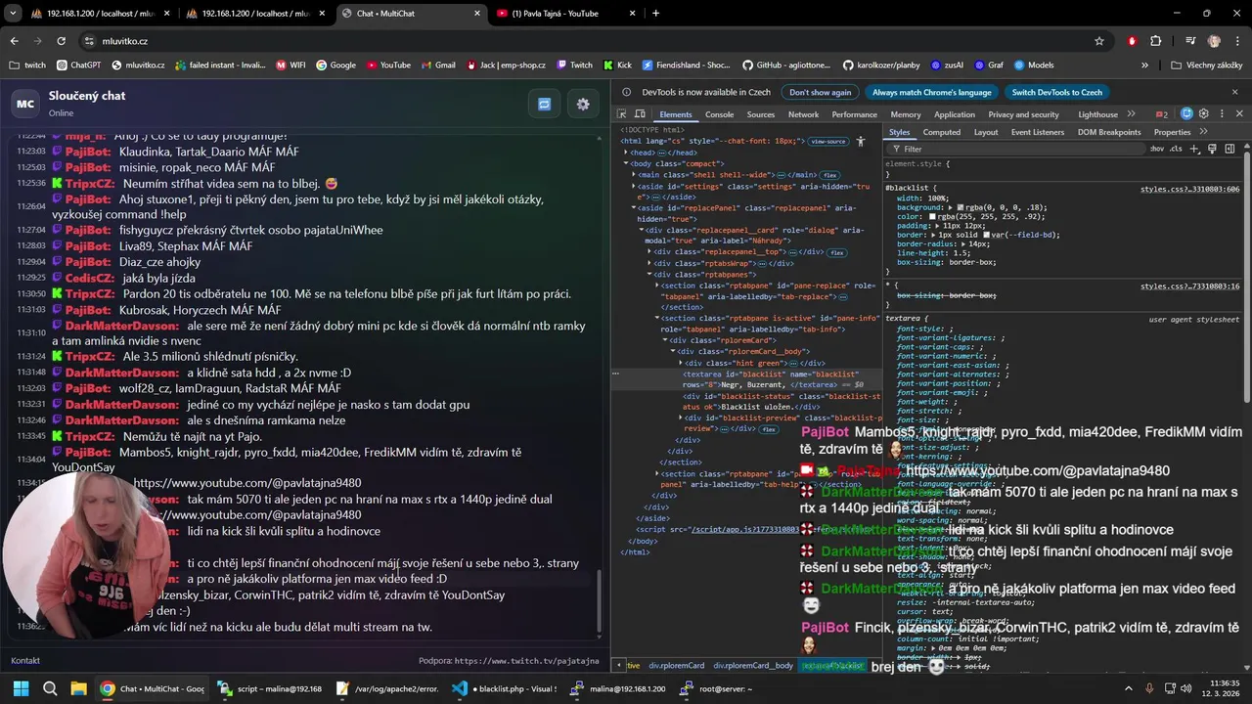This screenshot has height=704, width=1252.
Task: Toggle the flex badge on blacklist-preview div
Action: click(x=769, y=428)
